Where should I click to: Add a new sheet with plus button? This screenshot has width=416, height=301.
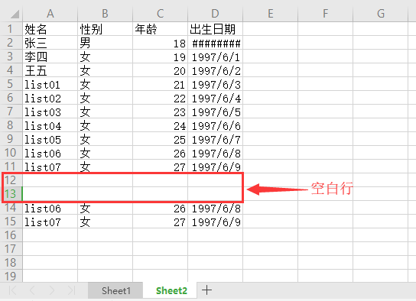[206, 290]
